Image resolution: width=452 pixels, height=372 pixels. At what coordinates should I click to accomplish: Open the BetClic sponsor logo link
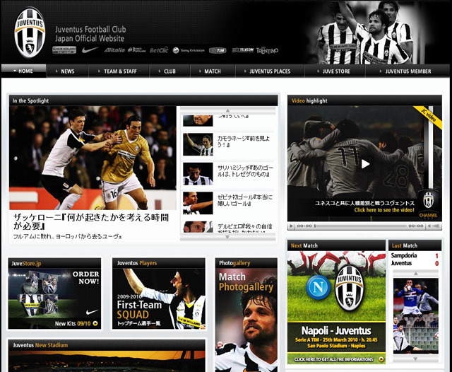click(159, 50)
